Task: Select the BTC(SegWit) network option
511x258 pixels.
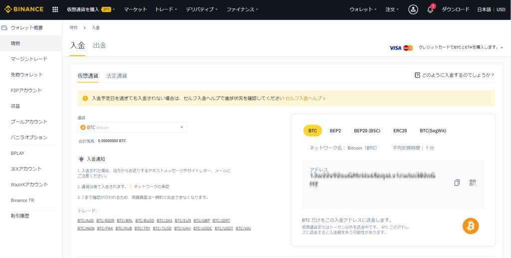Action: point(433,130)
